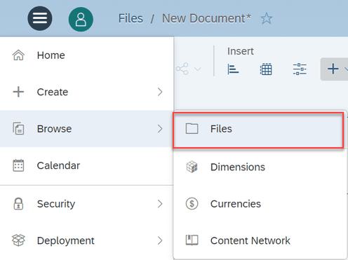Click the Files folder icon
The height and width of the screenshot is (260, 348).
coord(192,128)
